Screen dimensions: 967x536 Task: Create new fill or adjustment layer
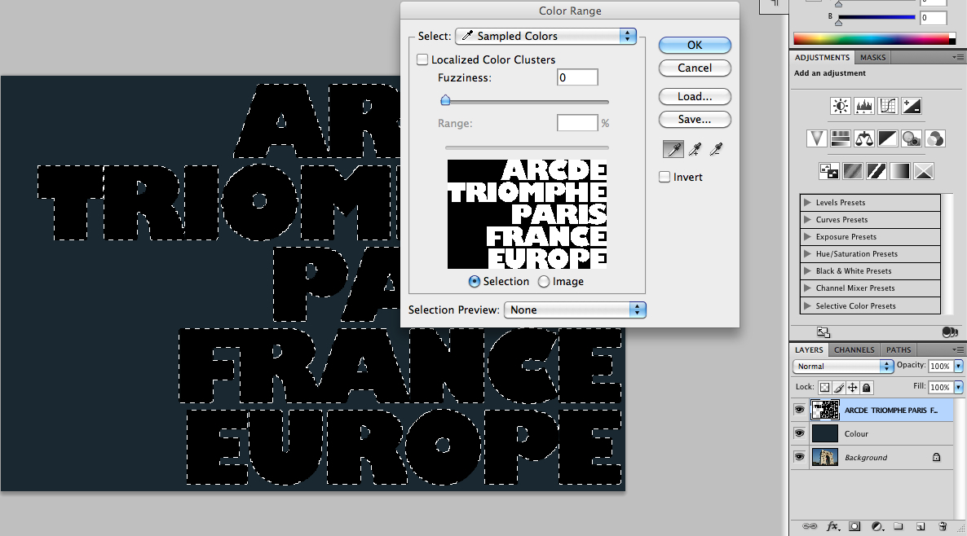coord(877,526)
